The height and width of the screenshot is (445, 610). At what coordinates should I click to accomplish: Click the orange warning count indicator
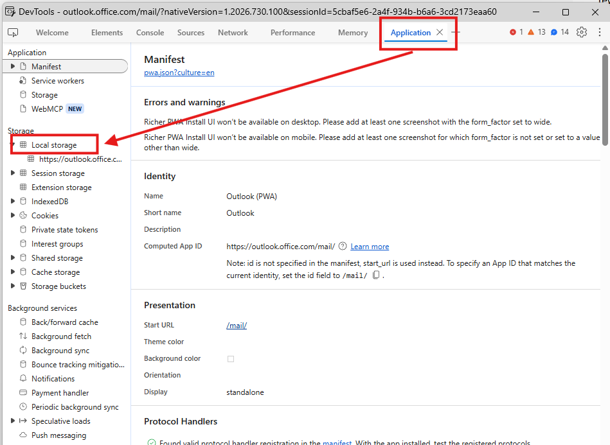pyautogui.click(x=537, y=32)
